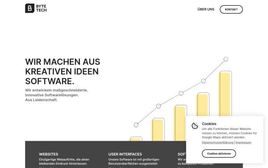Click the USER INTERFACES heading

click(125, 154)
